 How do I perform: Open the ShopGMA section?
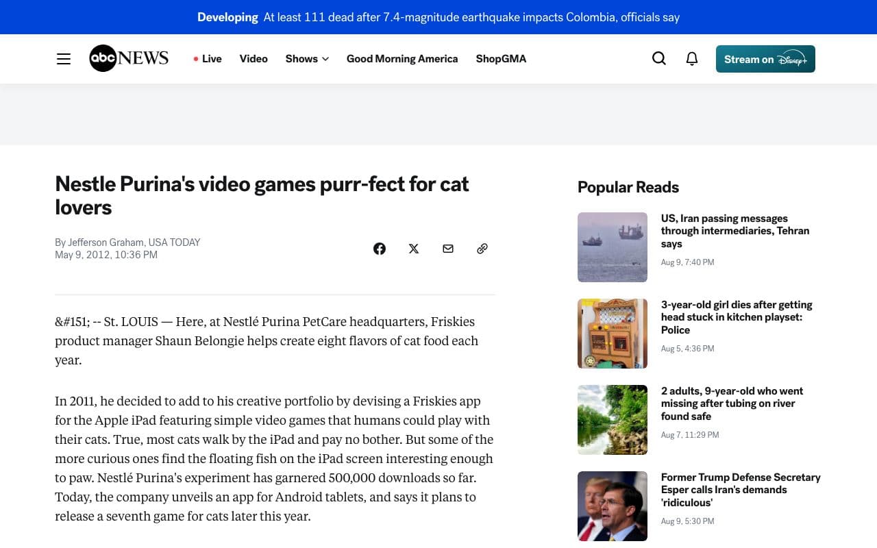(501, 59)
